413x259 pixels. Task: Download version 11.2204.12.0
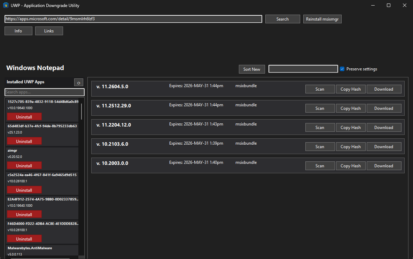pyautogui.click(x=384, y=127)
